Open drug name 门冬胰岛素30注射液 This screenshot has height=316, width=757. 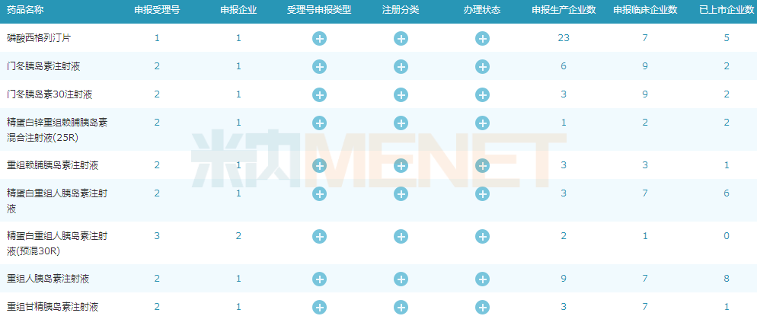[x=50, y=94]
